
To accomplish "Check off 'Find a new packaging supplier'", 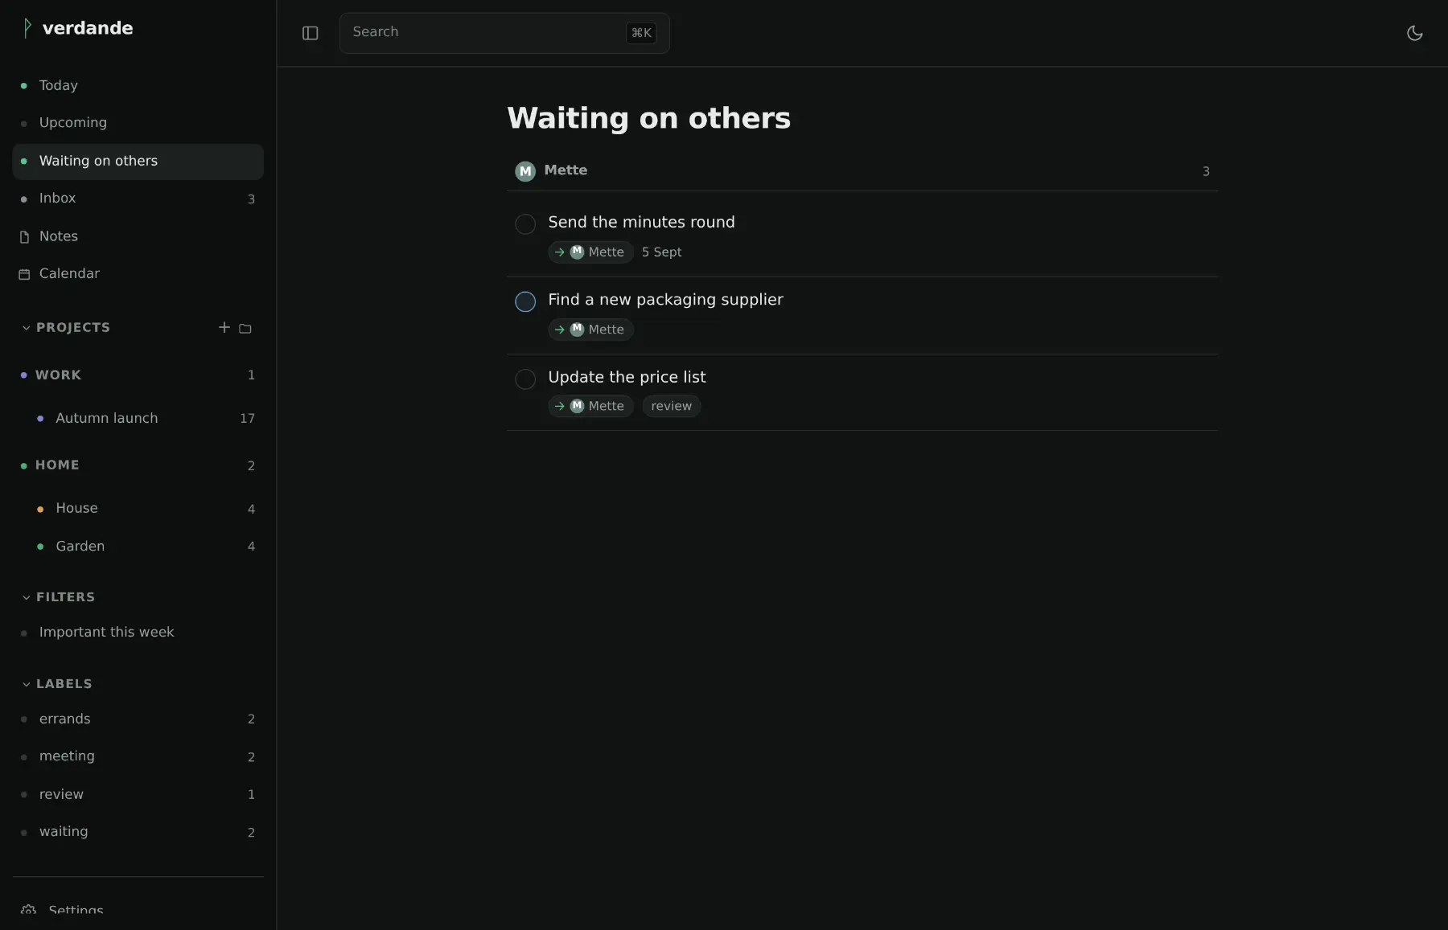I will point(525,301).
